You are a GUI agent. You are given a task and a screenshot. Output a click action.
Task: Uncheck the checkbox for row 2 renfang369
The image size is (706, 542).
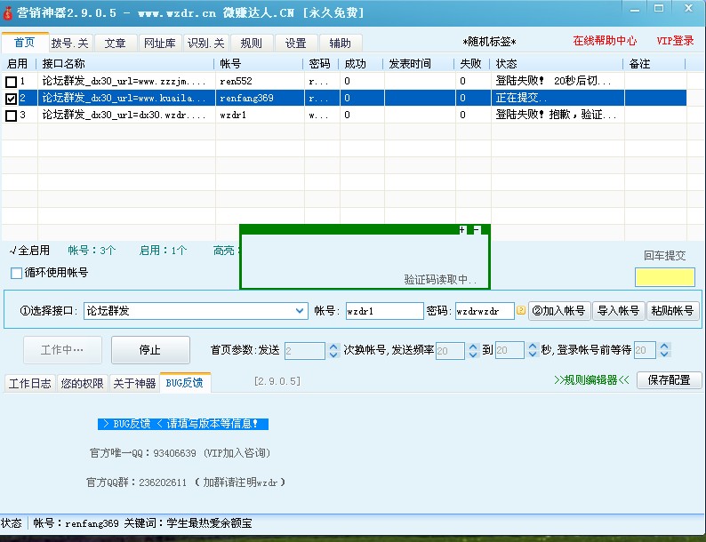pos(11,99)
